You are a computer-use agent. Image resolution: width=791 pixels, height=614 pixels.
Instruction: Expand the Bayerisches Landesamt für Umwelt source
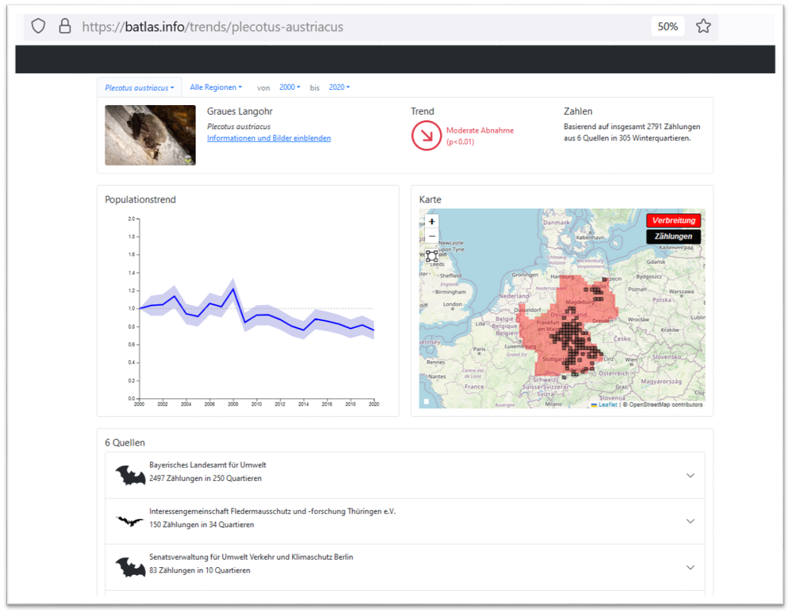690,475
